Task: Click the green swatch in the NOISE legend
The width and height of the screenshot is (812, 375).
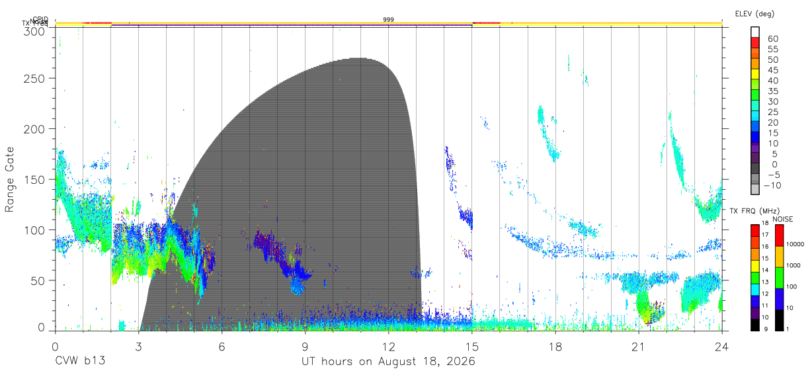Action: click(780, 278)
